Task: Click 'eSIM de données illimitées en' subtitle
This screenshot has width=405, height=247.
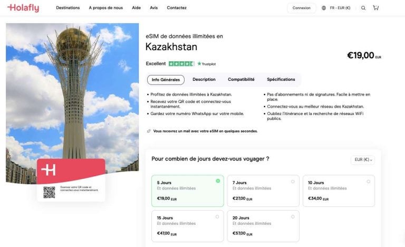Action: tap(184, 36)
